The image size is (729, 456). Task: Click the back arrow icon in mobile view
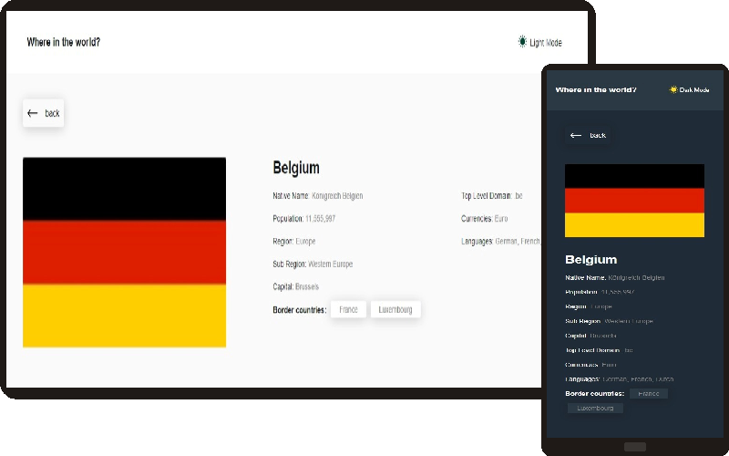575,135
